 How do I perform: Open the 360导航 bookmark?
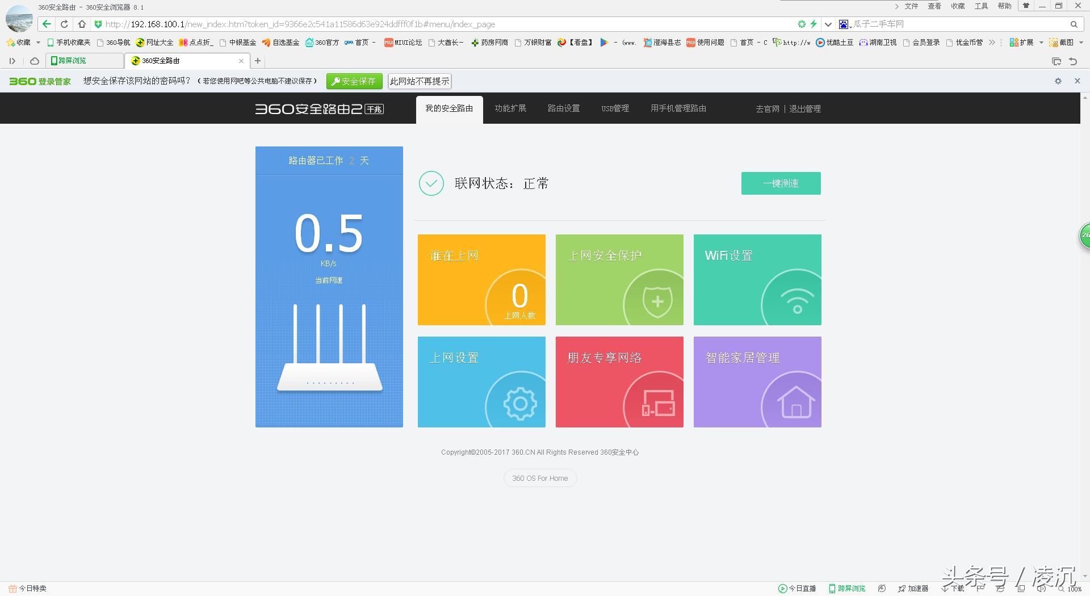pyautogui.click(x=114, y=42)
